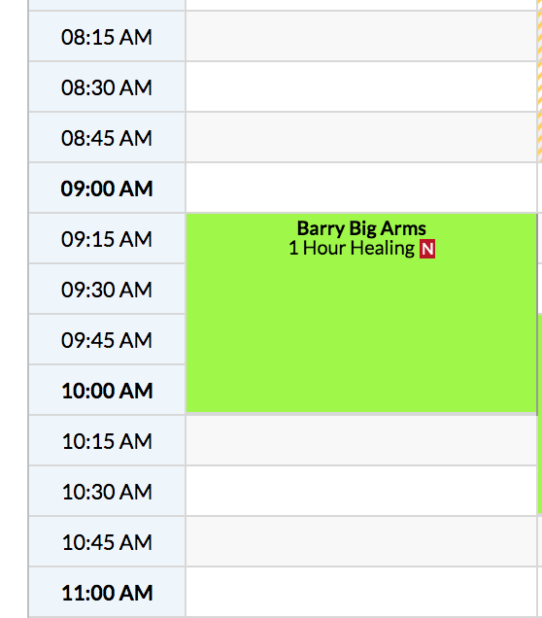This screenshot has height=618, width=542.
Task: Select the 10:00 AM time label
Action: (107, 391)
